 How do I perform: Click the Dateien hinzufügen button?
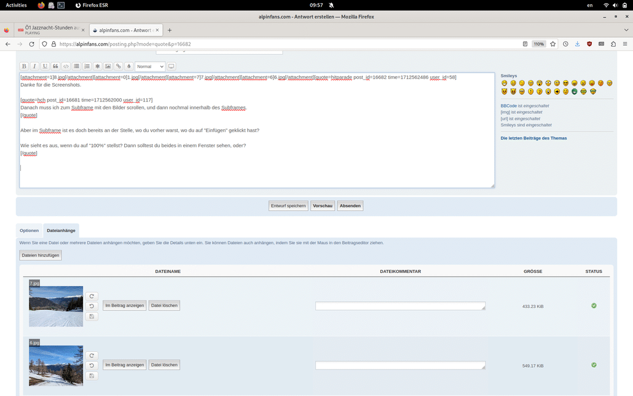point(40,255)
